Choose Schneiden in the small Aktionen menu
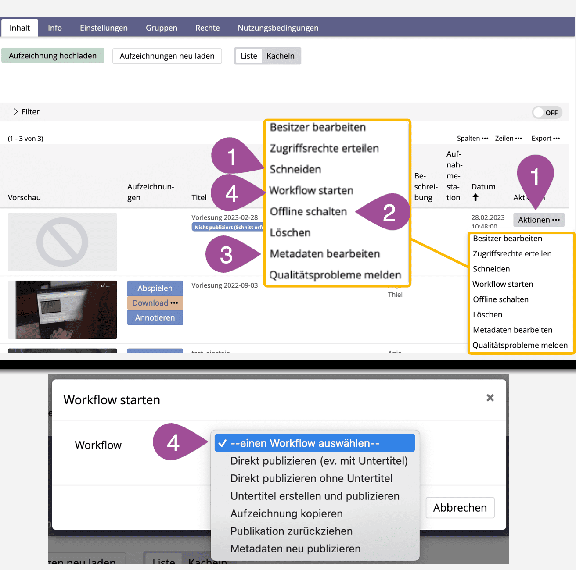This screenshot has height=570, width=576. tap(491, 269)
